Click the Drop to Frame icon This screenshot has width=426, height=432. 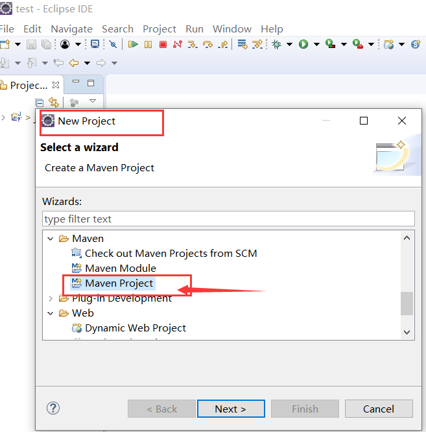tap(243, 44)
